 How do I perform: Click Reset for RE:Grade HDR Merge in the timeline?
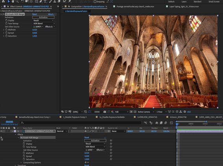pyautogui.click(x=87, y=137)
